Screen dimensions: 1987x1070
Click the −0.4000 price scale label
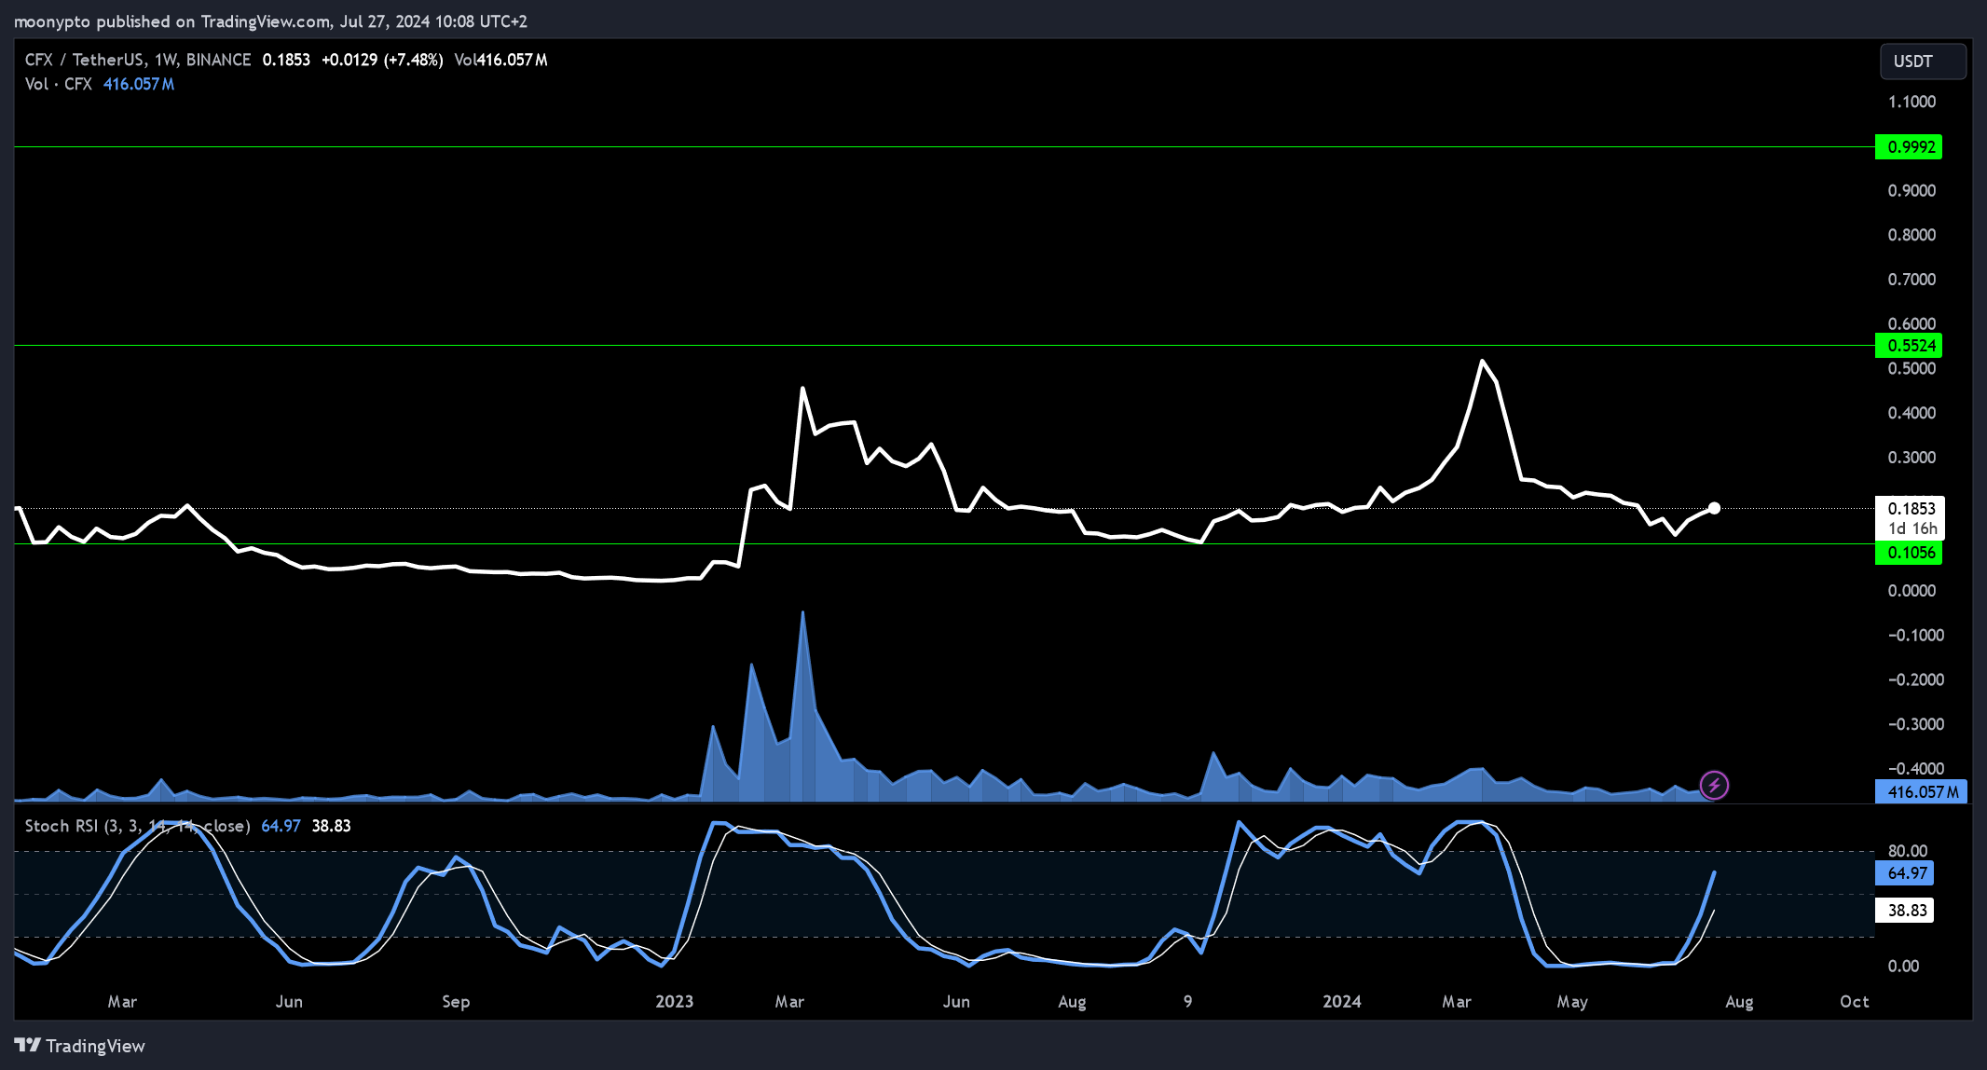[x=1916, y=768]
